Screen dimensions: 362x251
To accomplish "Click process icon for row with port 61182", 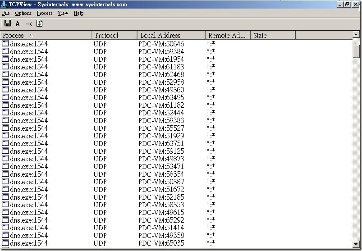I will pyautogui.click(x=5, y=105).
